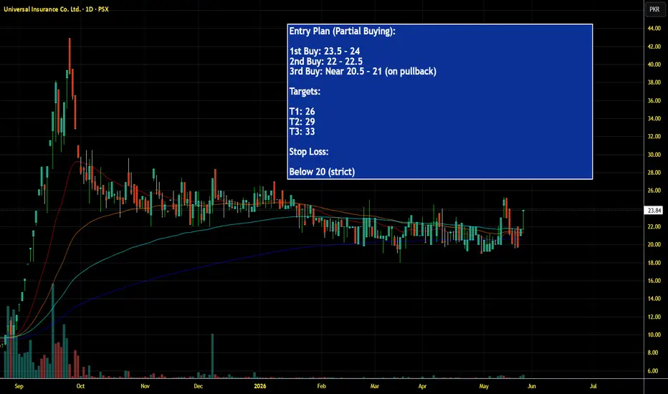This screenshot has height=394, width=668.
Task: Click the 26.00 price scale label
Action: tap(654, 191)
